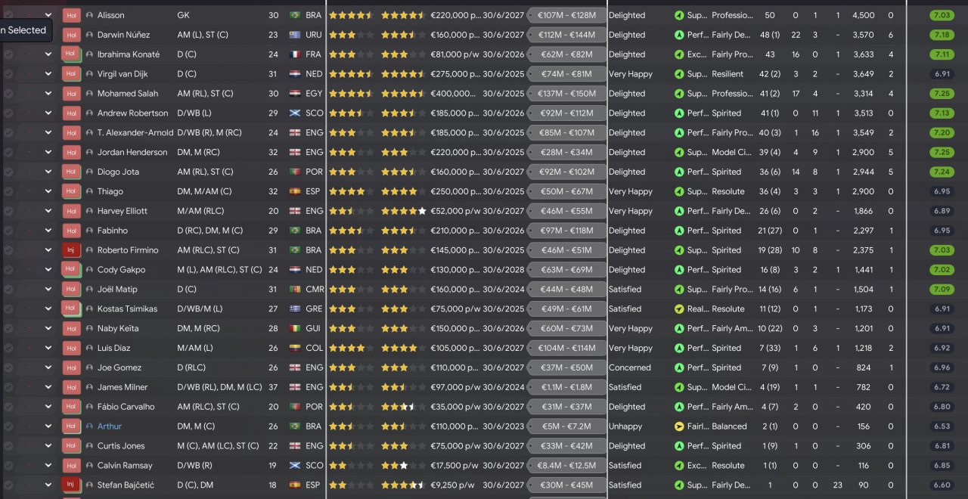The width and height of the screenshot is (968, 499).
Task: Tick the selection checkmark for Jordan Henderson
Action: (x=8, y=153)
